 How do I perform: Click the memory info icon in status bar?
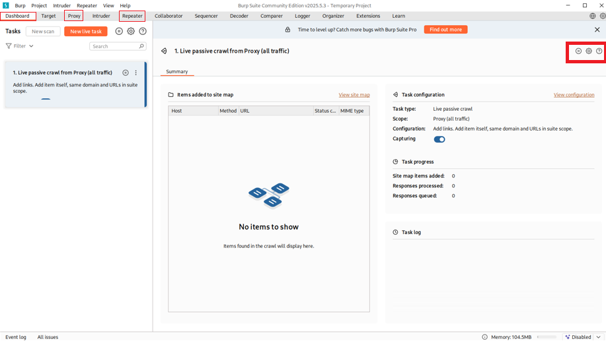(x=484, y=337)
